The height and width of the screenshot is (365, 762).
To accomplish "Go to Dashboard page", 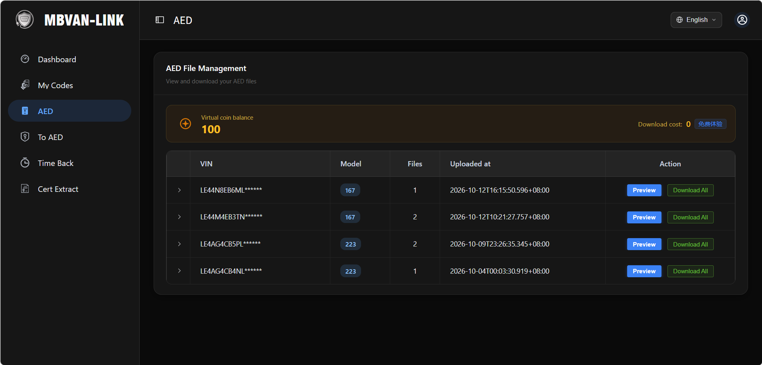I will (x=69, y=59).
